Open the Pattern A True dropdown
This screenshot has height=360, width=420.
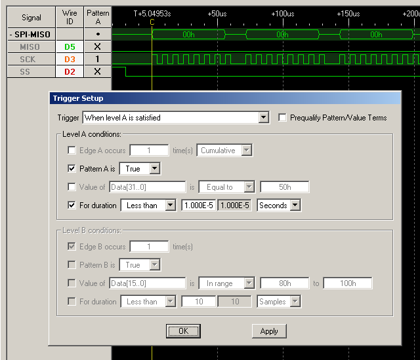click(154, 169)
